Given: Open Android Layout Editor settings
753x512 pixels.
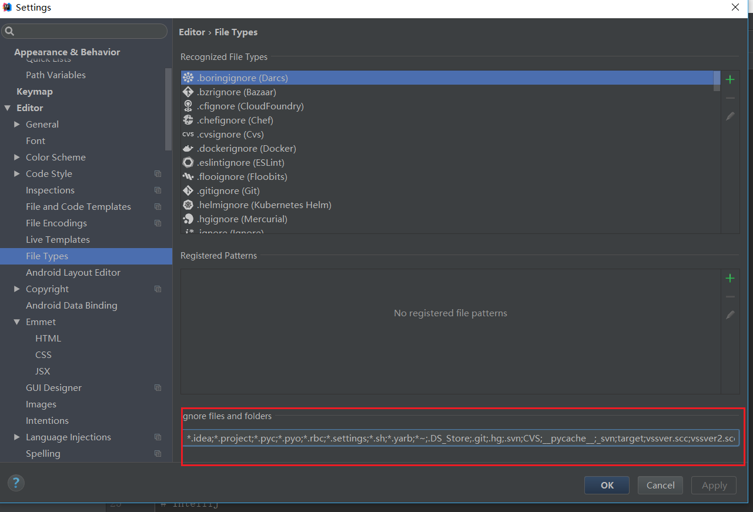Looking at the screenshot, I should [73, 273].
